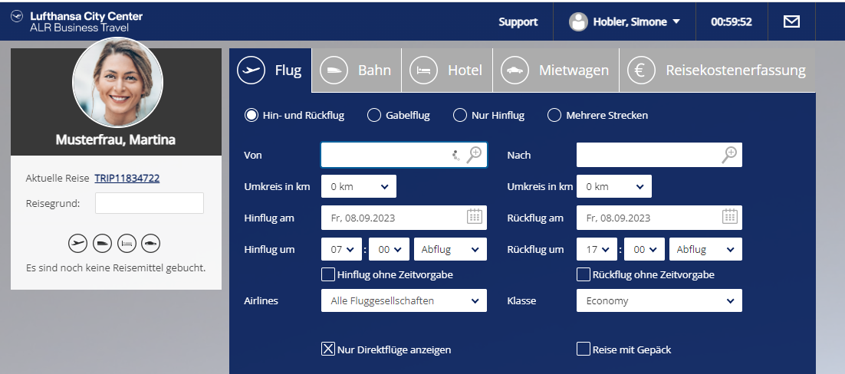
Task: Open Hinflug minute dropdown showing 00
Action: click(x=389, y=250)
